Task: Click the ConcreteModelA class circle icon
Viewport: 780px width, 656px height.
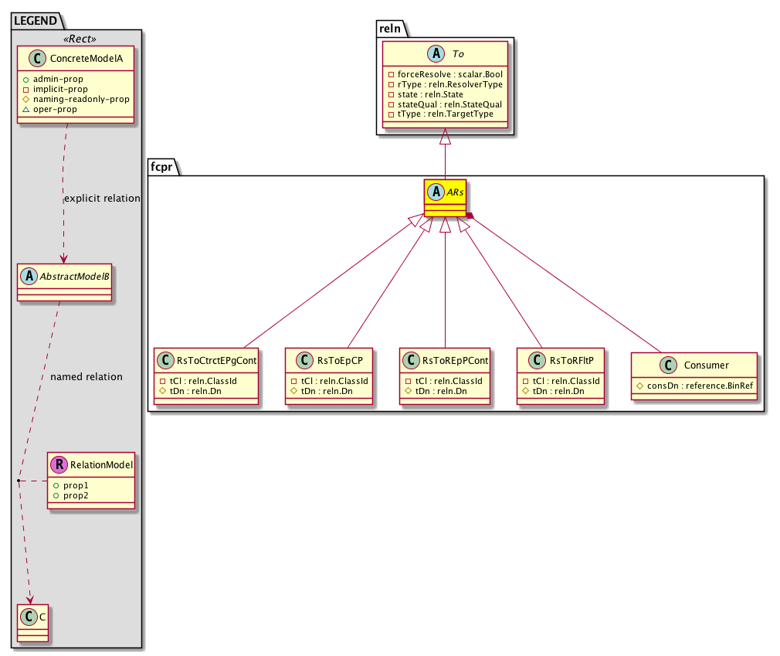Action: coord(36,59)
